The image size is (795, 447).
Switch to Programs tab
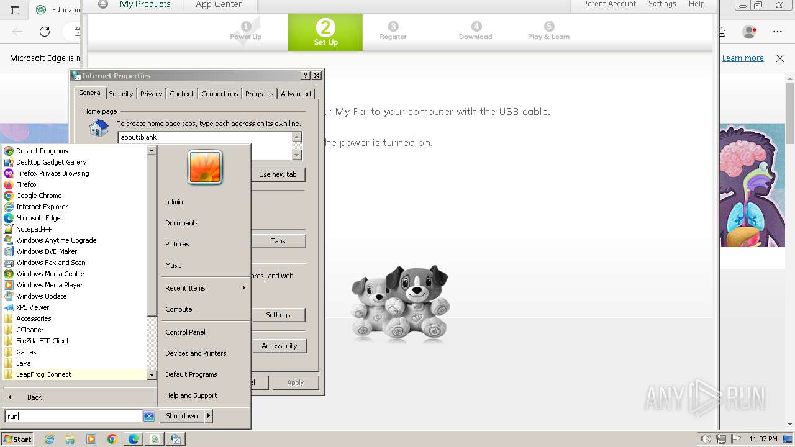(260, 94)
